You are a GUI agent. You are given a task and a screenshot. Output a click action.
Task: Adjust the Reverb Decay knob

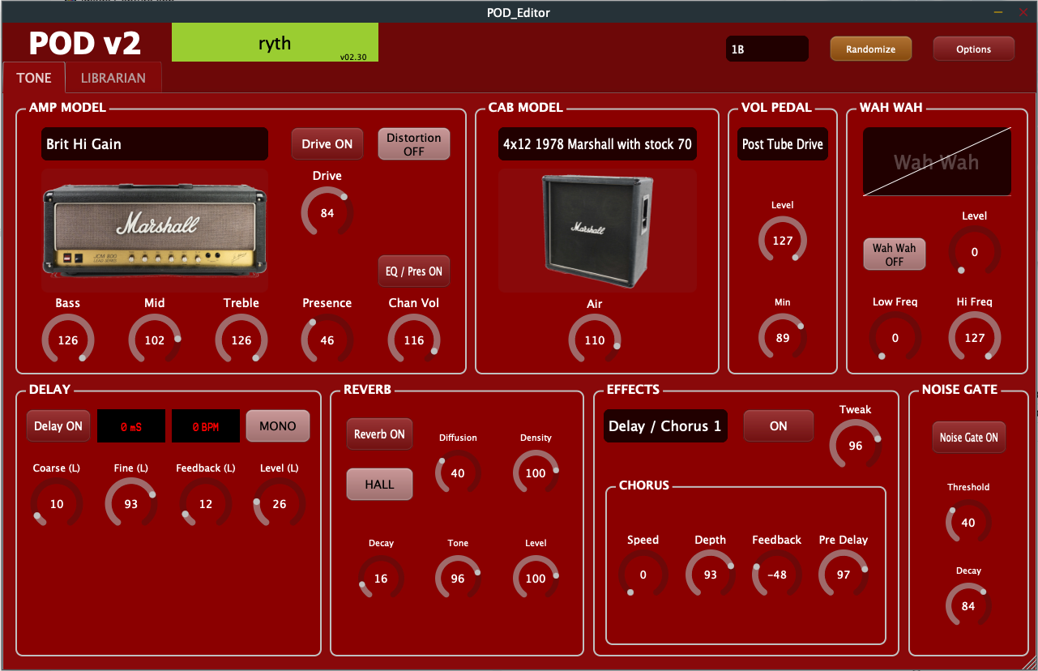[x=381, y=579]
